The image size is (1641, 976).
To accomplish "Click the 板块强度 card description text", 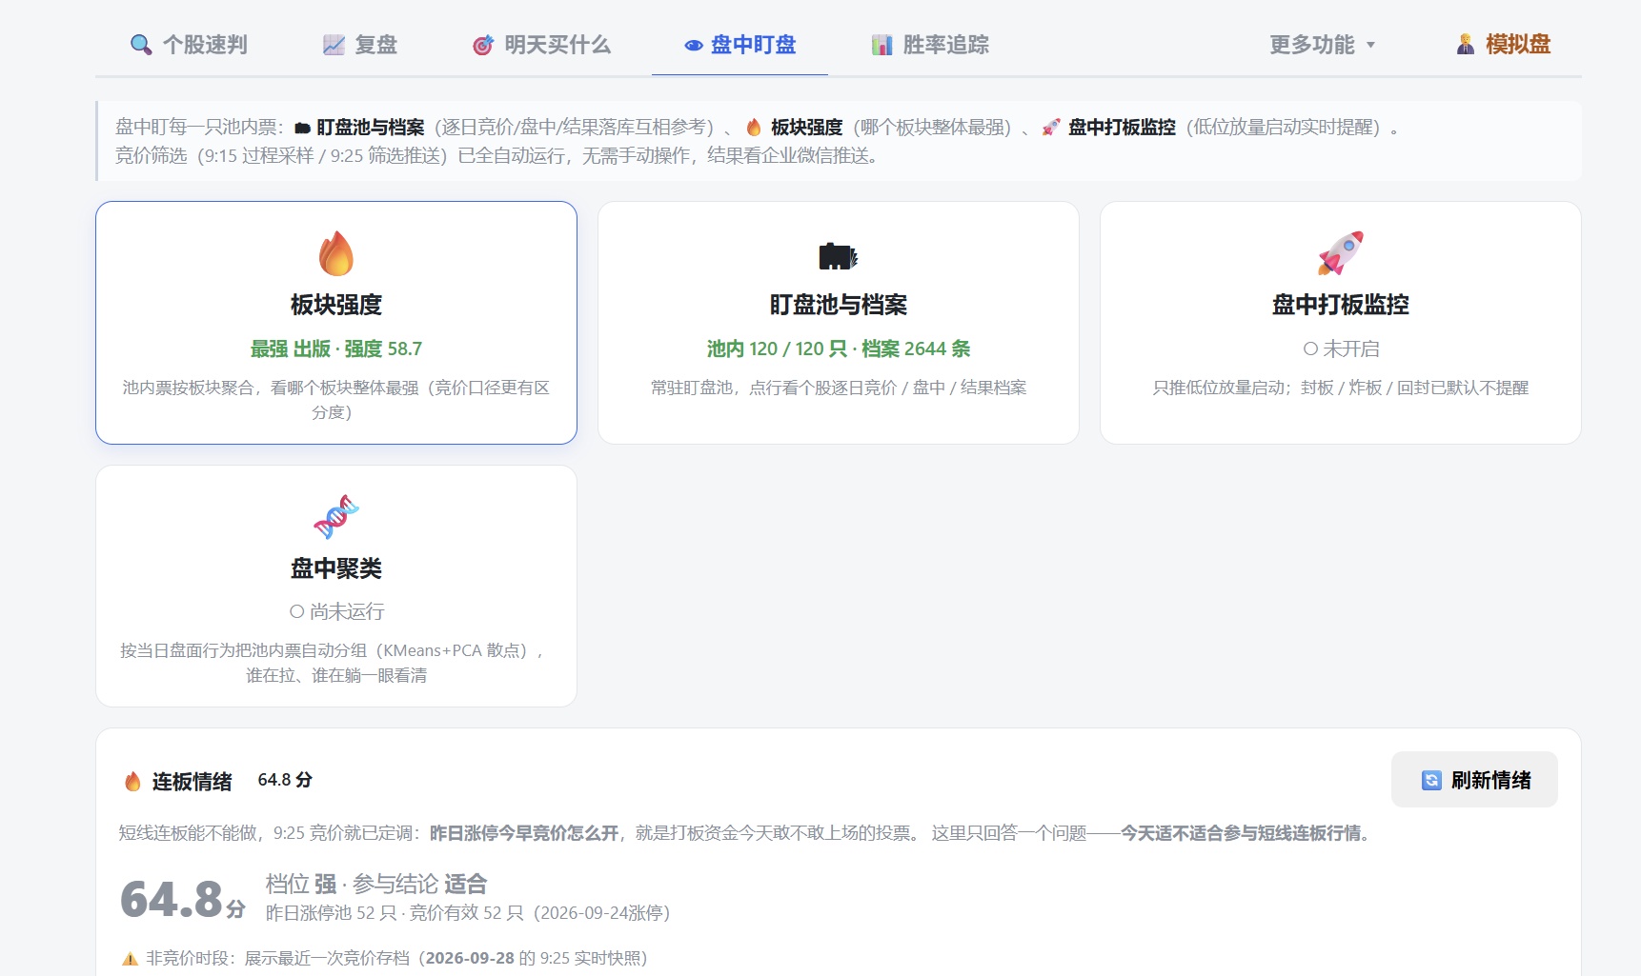I will tap(336, 400).
